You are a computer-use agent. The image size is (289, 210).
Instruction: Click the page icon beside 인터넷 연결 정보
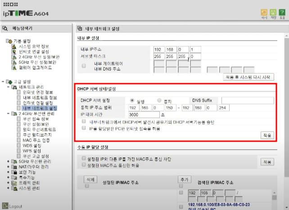pyautogui.click(x=18, y=92)
